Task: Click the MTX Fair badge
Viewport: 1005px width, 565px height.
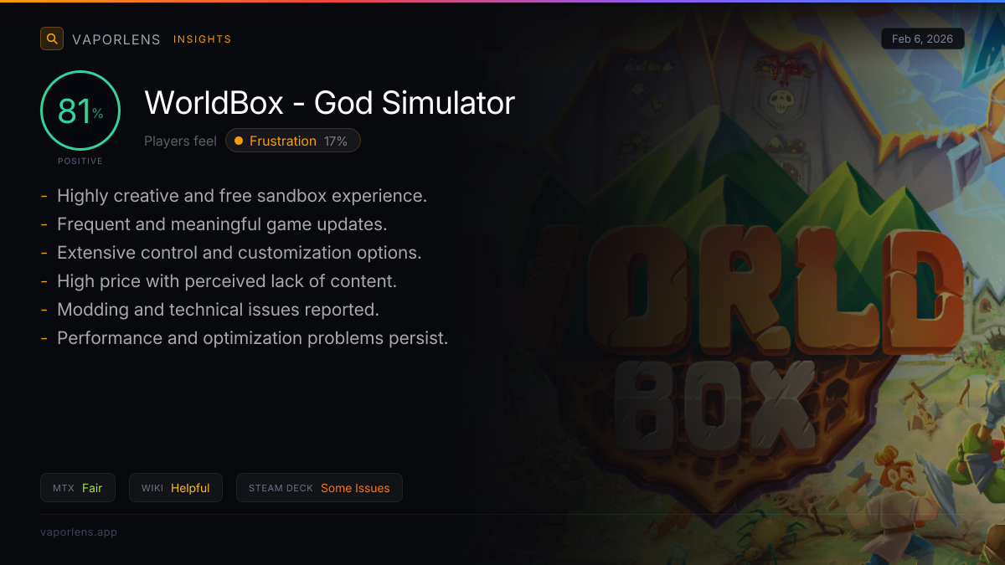Action: tap(78, 488)
